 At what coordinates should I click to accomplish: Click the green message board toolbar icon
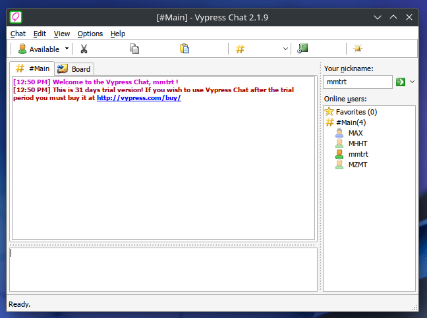tap(302, 49)
